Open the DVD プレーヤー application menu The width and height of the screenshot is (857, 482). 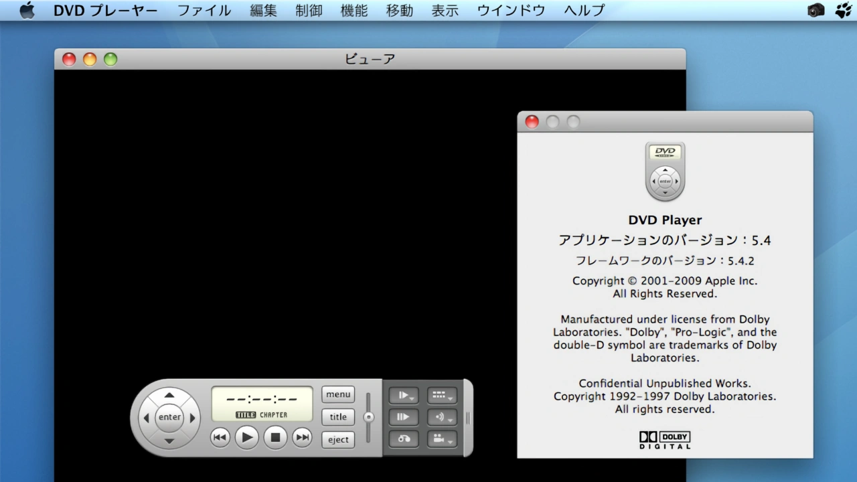106,10
